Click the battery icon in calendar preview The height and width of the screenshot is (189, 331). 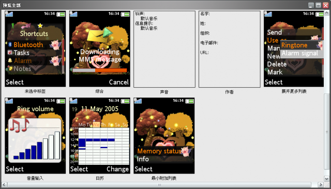(x=125, y=101)
